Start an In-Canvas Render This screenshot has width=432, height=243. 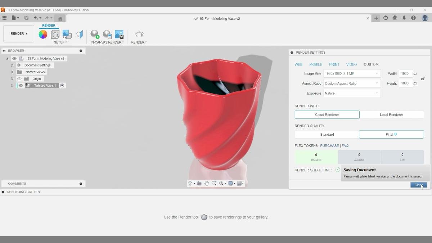tap(95, 34)
